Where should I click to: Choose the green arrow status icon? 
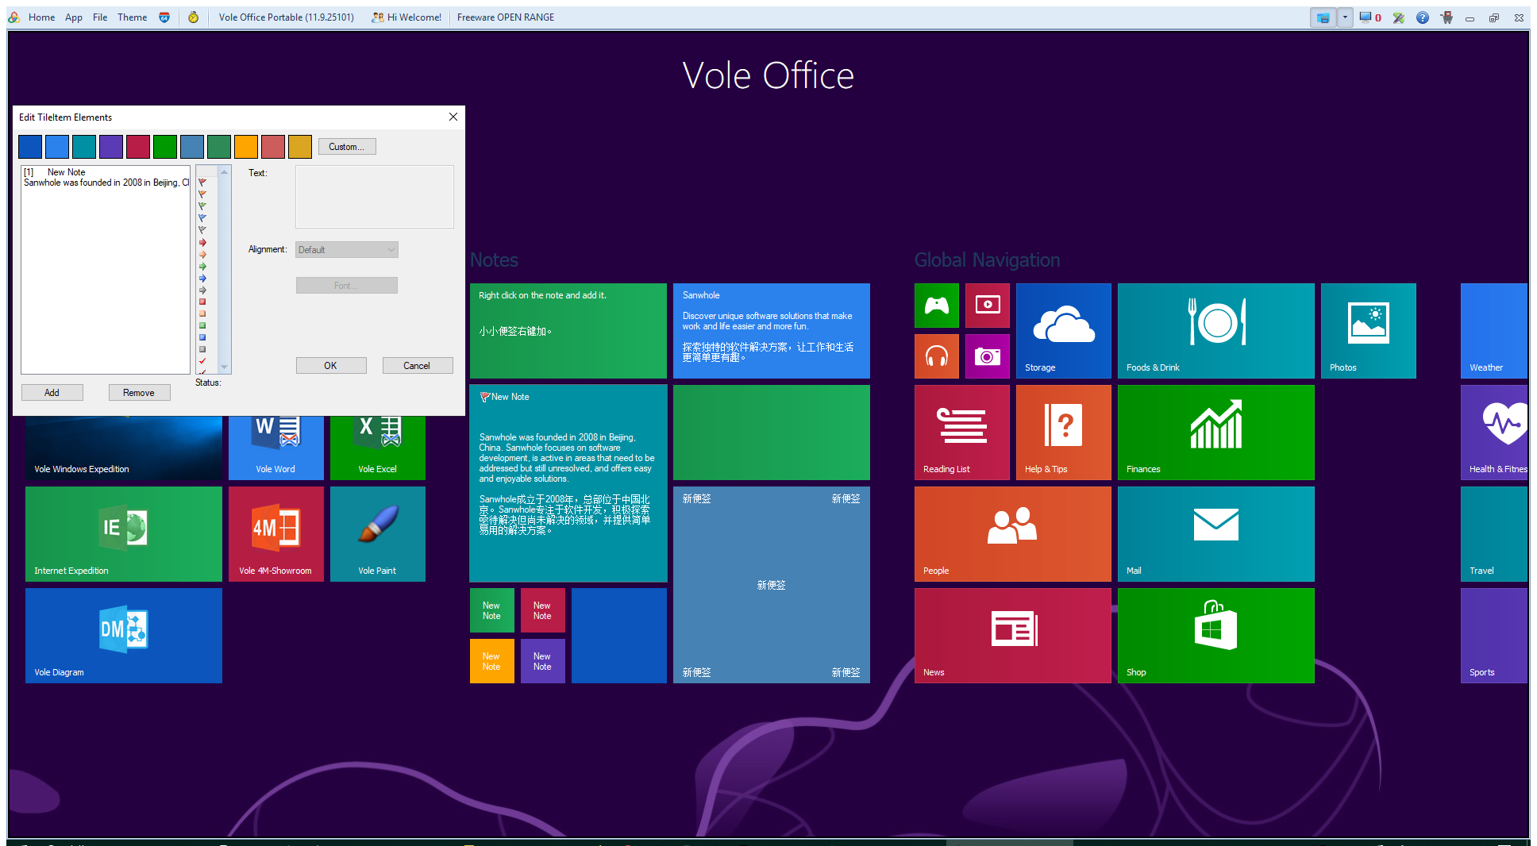tap(202, 267)
